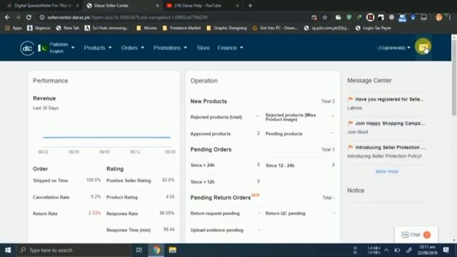Open the Freelance Market bookmarks folder
The height and width of the screenshot is (257, 457).
coord(182,29)
